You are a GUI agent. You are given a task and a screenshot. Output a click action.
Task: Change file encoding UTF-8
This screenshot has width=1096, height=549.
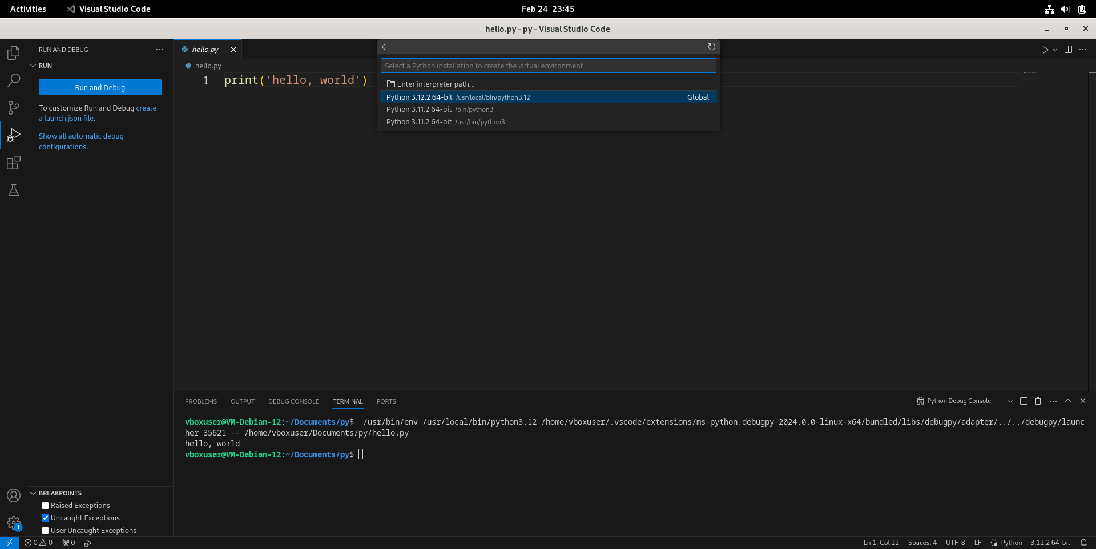[x=955, y=543]
